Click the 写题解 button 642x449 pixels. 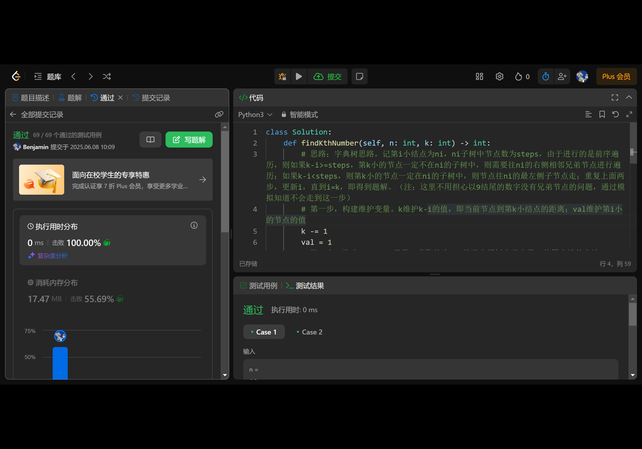189,140
